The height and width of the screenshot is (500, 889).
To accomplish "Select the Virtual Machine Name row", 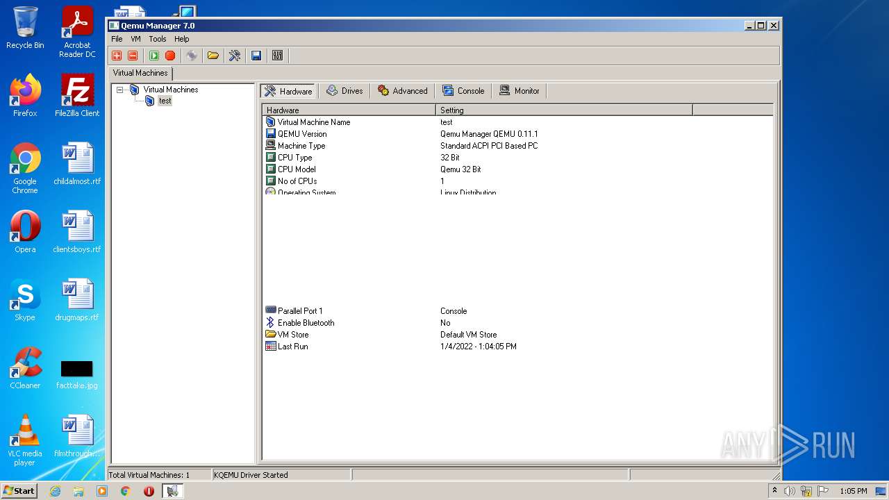I will (517, 122).
